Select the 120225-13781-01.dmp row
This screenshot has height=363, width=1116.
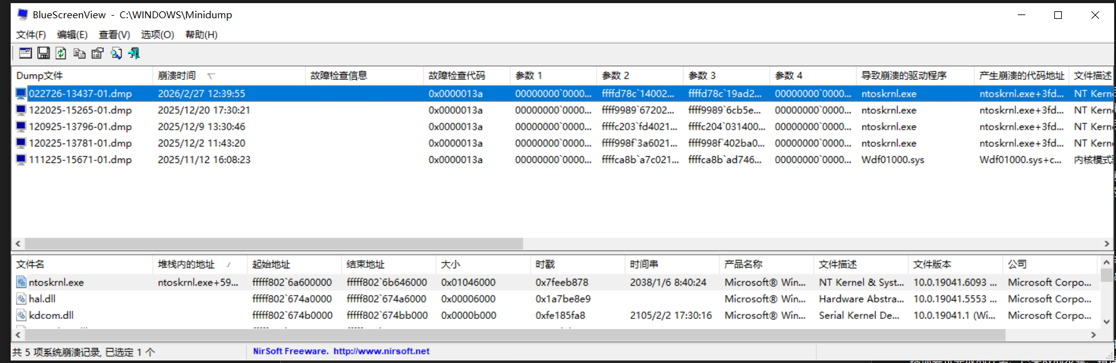coord(562,143)
